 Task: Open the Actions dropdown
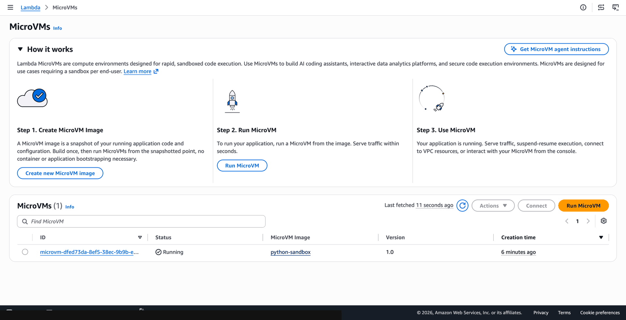pyautogui.click(x=493, y=206)
